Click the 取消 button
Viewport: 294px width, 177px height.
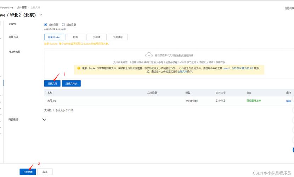(45, 172)
